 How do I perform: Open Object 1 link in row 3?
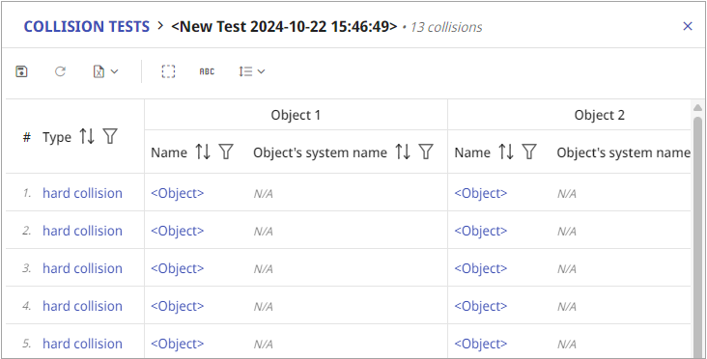(x=177, y=268)
